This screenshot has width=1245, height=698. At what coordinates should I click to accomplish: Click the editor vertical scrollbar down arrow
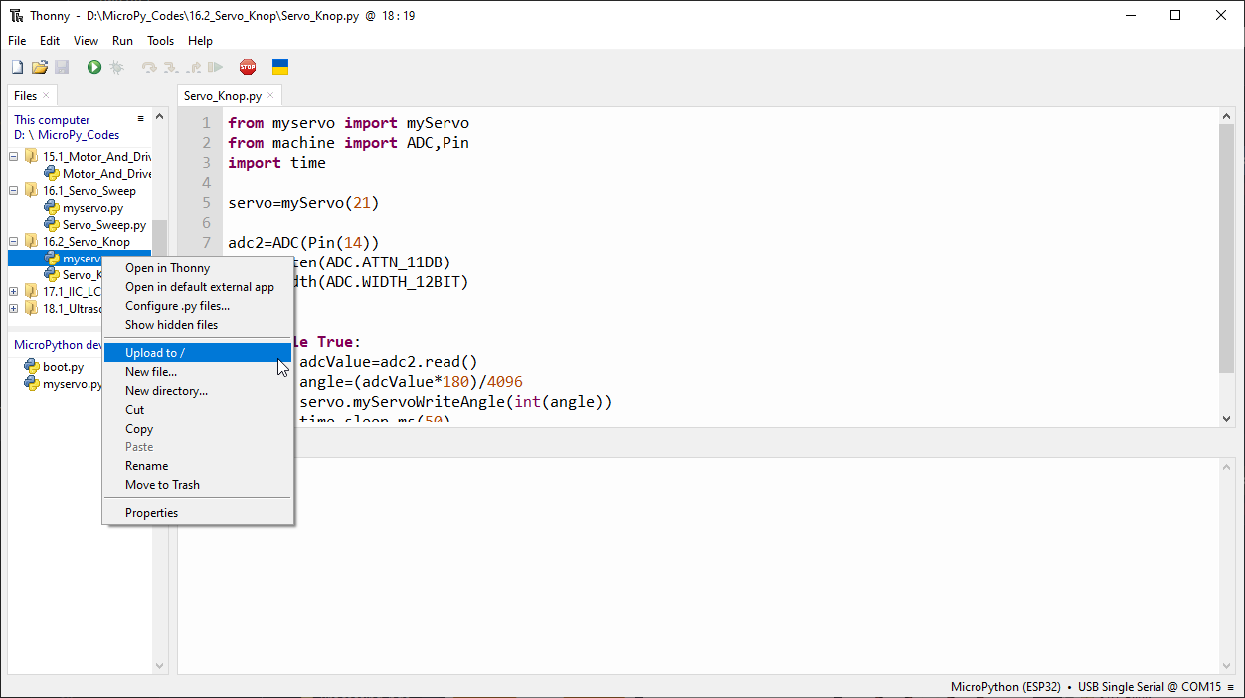tap(1226, 420)
